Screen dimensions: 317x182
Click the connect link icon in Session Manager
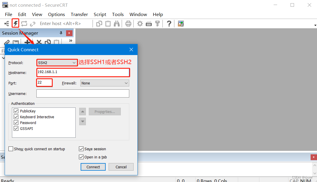coord(7,42)
